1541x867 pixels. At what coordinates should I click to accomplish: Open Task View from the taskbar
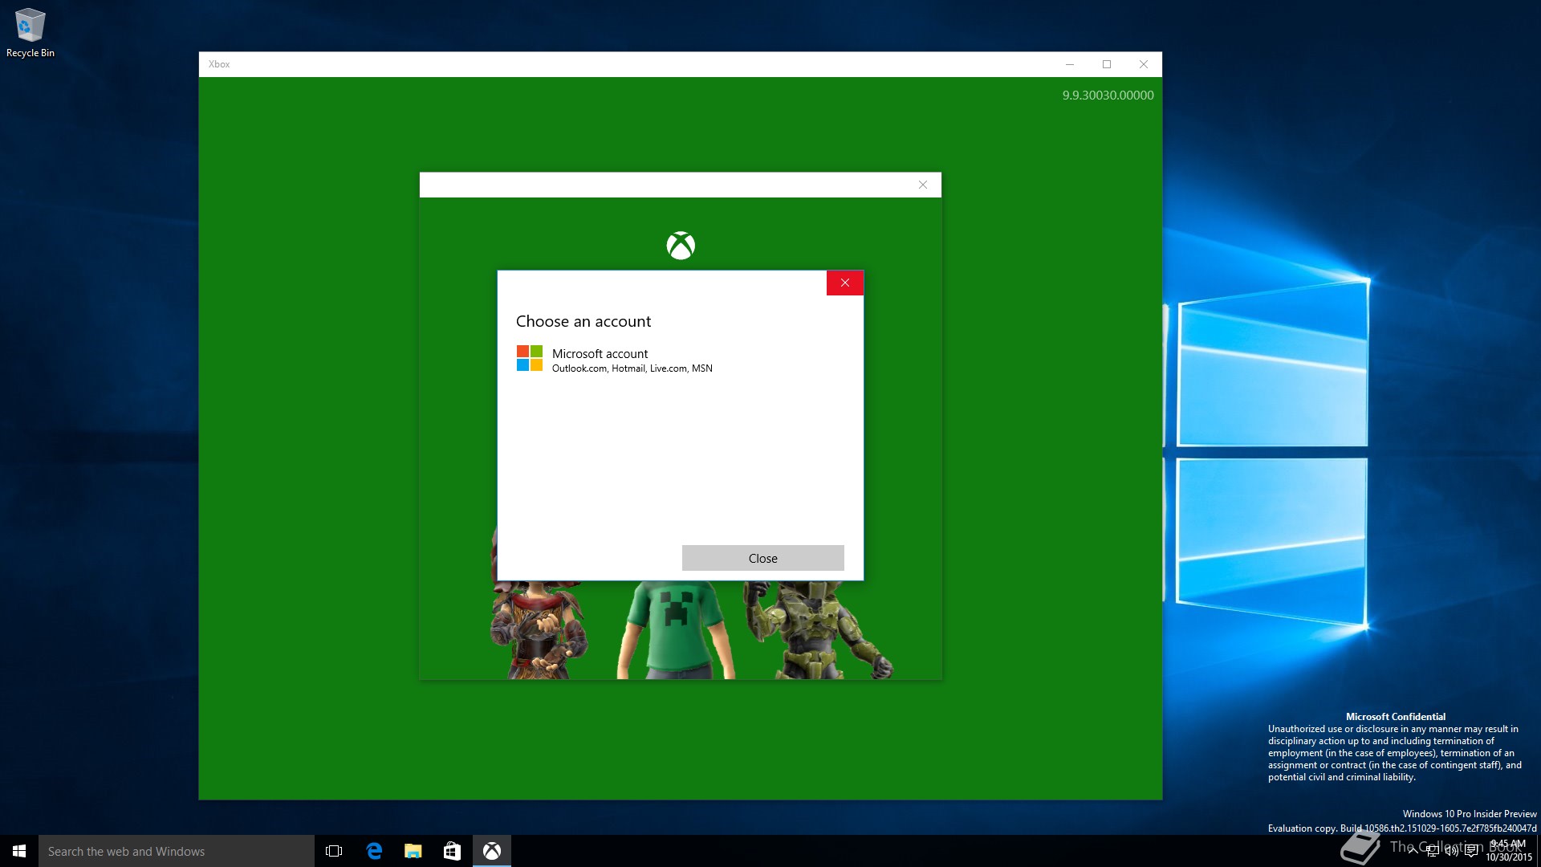[334, 851]
